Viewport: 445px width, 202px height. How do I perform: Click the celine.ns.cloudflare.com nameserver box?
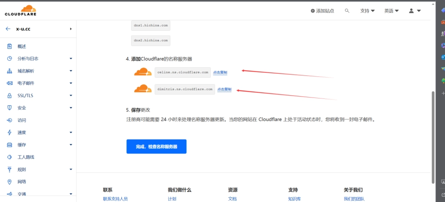tap(183, 72)
